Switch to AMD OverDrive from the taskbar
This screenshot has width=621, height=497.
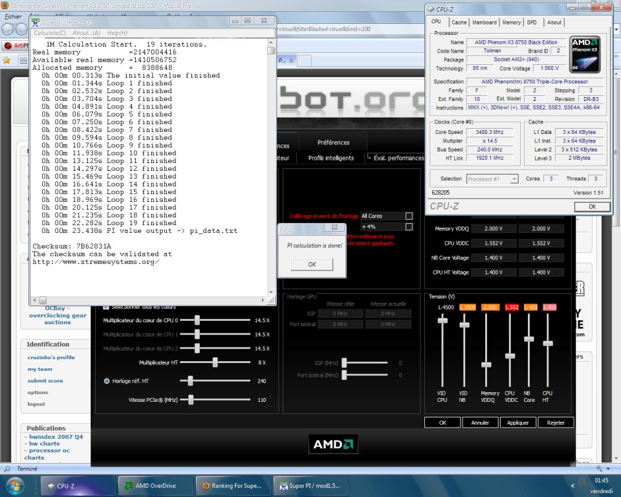pyautogui.click(x=155, y=485)
